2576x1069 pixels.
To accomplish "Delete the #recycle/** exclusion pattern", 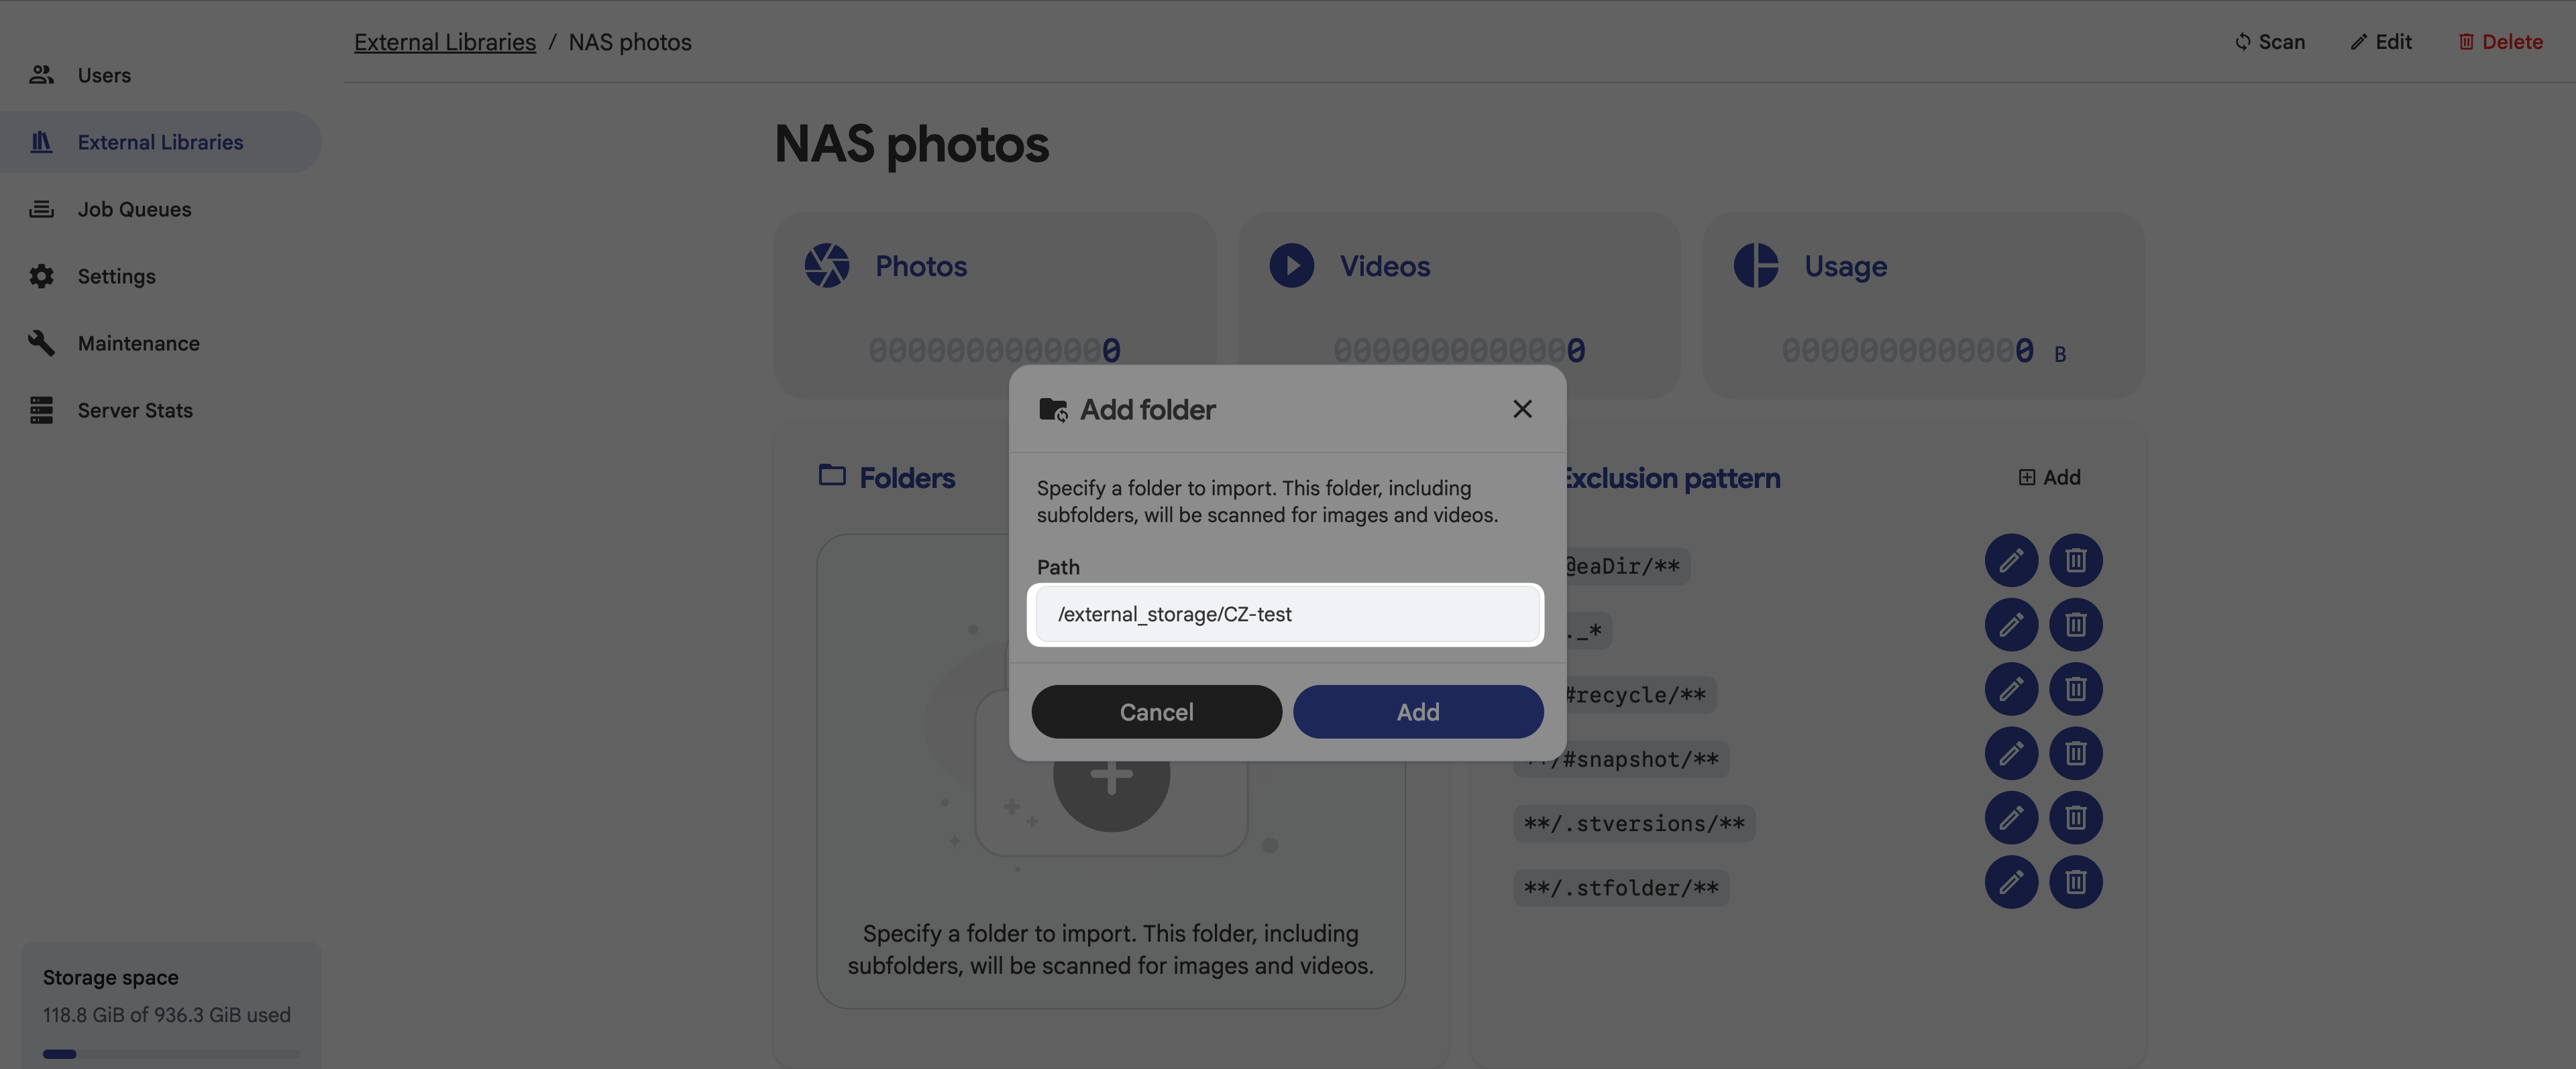I will [2076, 688].
